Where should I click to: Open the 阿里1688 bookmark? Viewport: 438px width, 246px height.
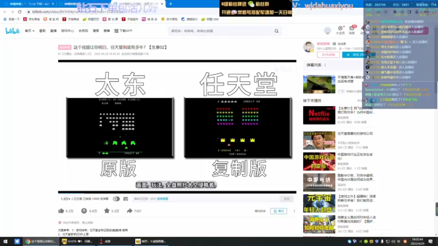210,19
